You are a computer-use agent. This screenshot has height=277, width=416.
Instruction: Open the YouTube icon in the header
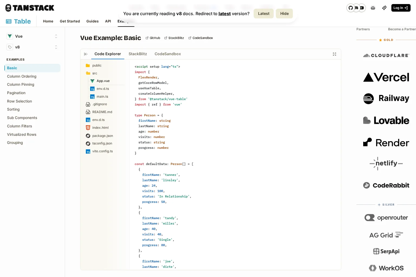362,8
